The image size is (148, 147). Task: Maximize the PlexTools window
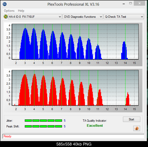(130, 4)
